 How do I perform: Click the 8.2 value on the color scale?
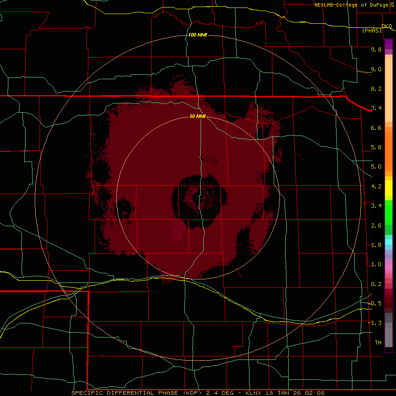[376, 88]
